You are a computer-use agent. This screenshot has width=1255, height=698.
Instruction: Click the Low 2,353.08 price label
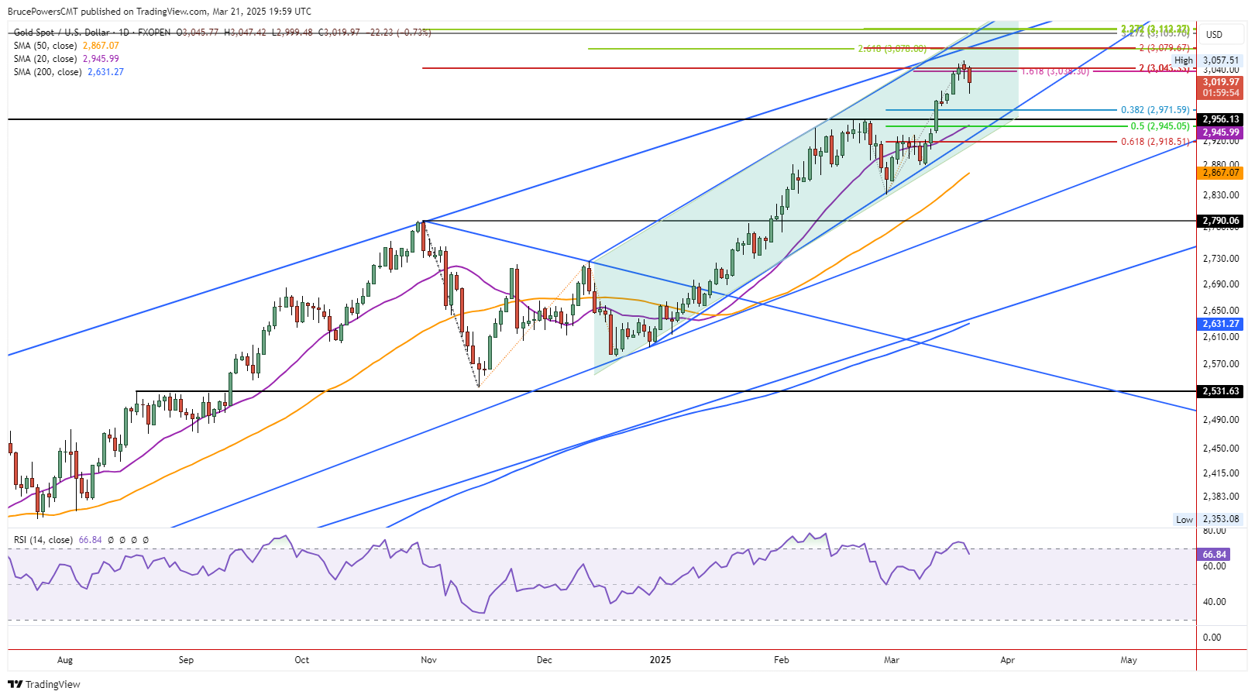click(1207, 519)
